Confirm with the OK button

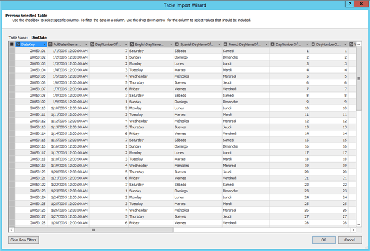coord(323,240)
